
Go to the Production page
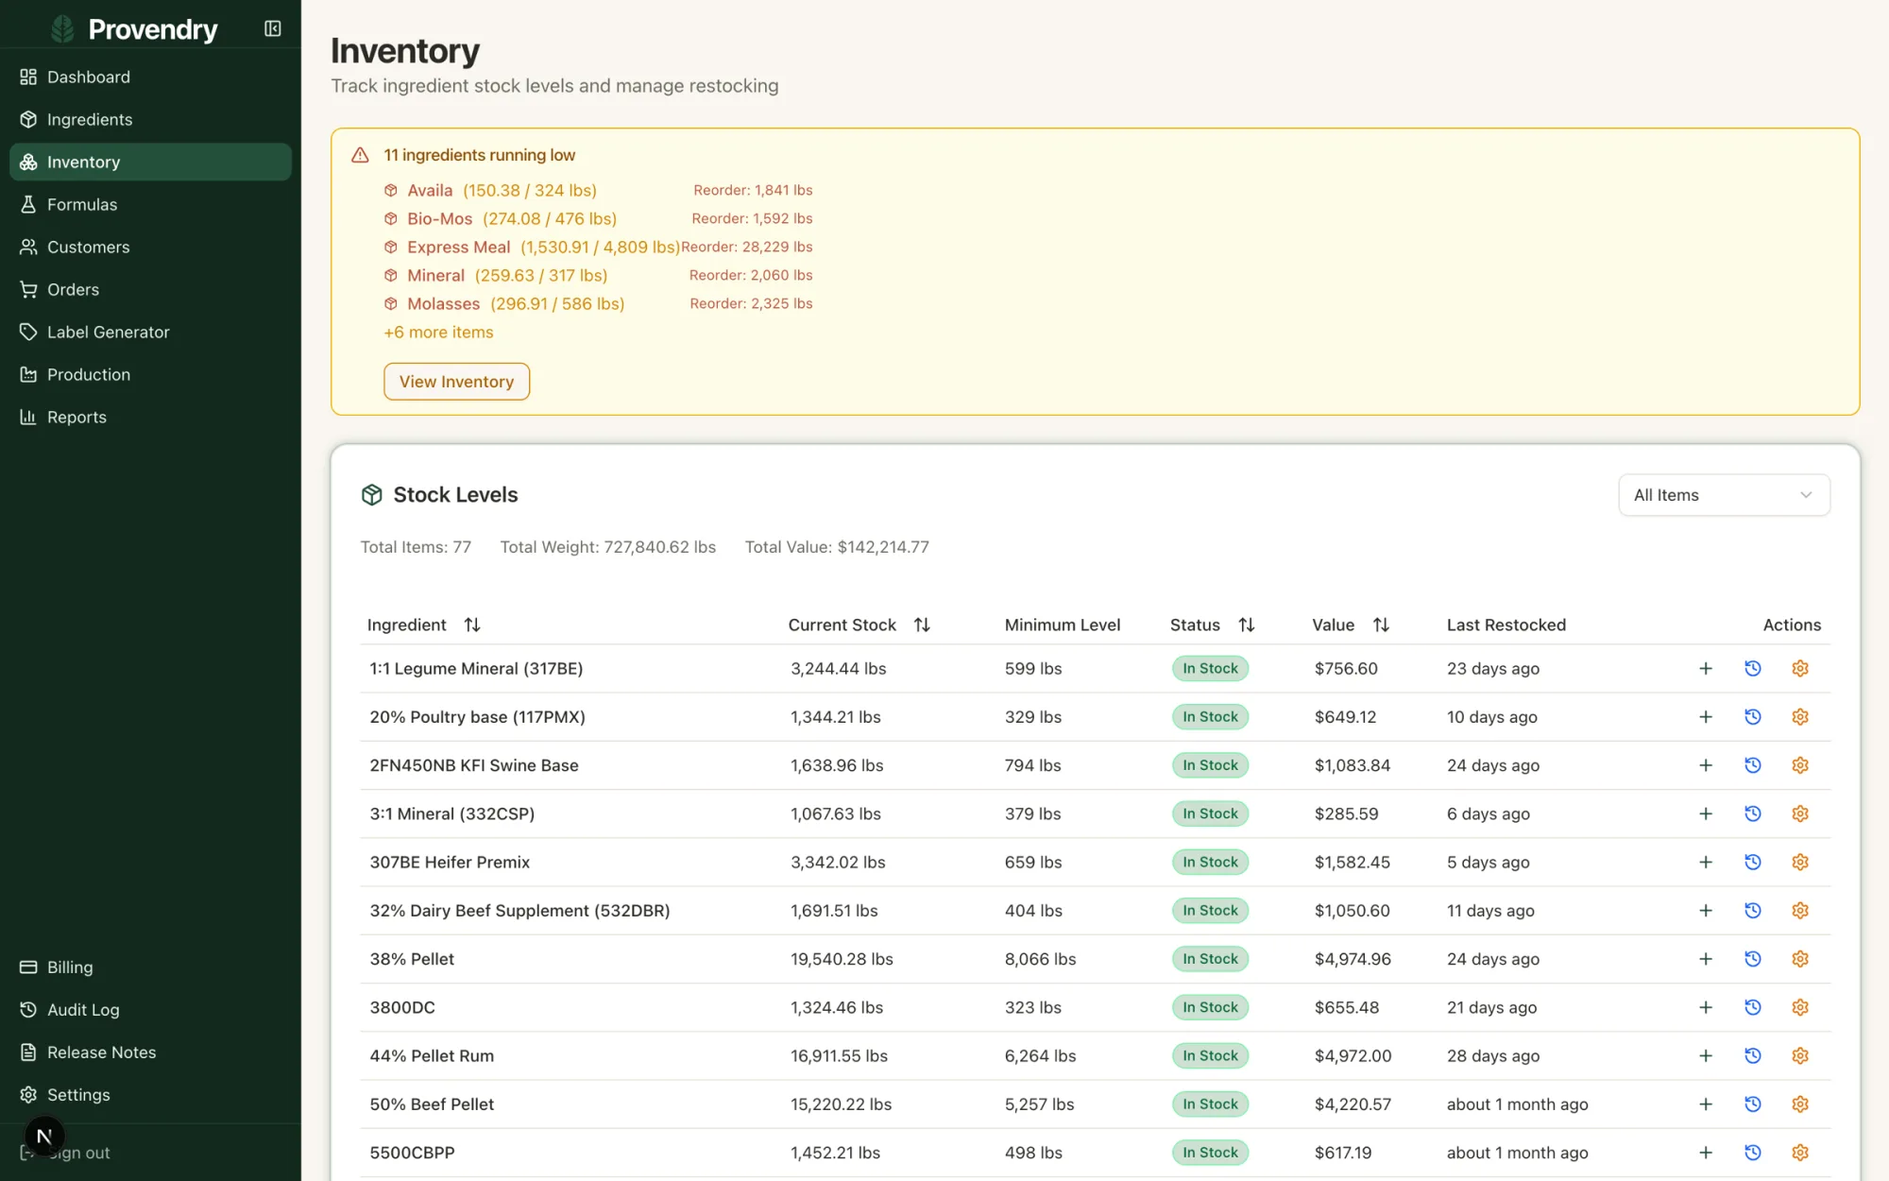tap(150, 374)
